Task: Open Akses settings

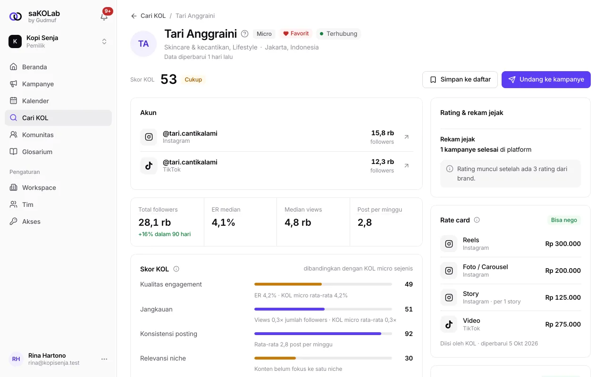Action: pyautogui.click(x=58, y=221)
